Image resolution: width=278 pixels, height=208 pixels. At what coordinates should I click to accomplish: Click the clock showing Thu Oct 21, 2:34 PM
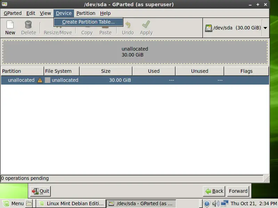pos(254,203)
